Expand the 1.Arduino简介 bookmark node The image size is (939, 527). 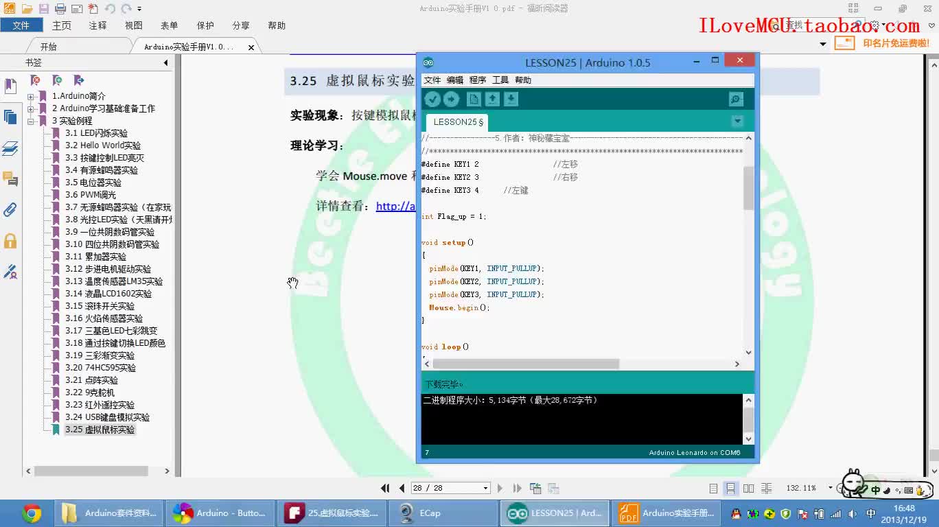[x=30, y=96]
